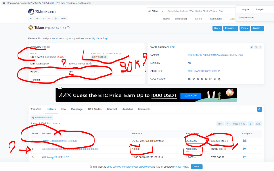Select anglais in Google Translate popup
The width and height of the screenshot is (274, 171).
tap(246, 9)
